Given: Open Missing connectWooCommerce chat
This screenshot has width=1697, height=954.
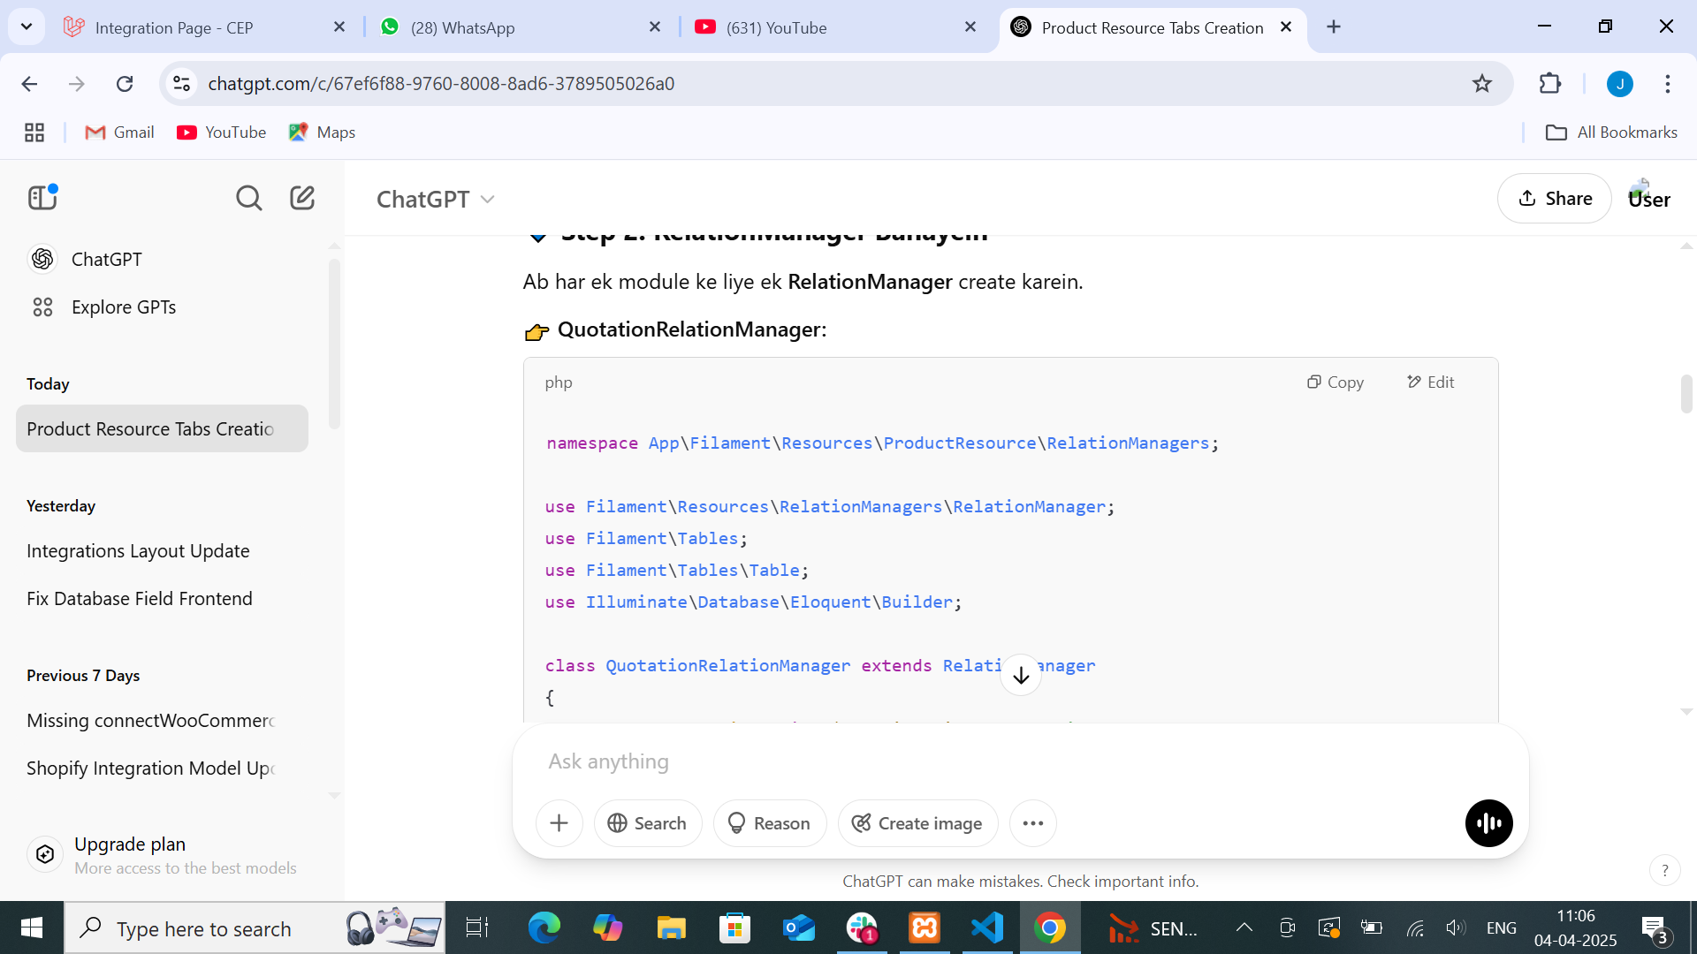Looking at the screenshot, I should click(x=163, y=720).
